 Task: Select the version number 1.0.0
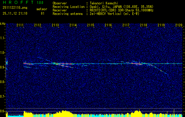point(40,3)
